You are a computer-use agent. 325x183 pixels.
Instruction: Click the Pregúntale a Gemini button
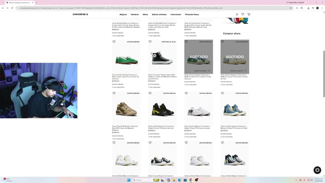pos(295,3)
